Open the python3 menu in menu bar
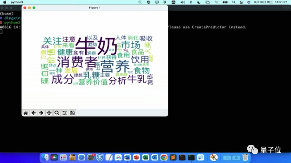The width and height of the screenshot is (291, 163). tap(17, 2)
